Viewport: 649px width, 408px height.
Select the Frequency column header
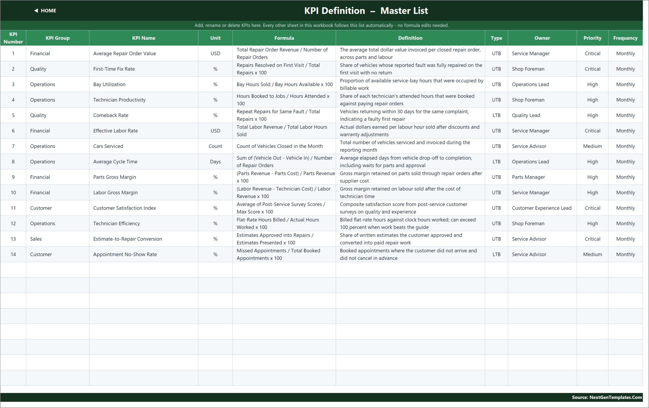pyautogui.click(x=625, y=38)
